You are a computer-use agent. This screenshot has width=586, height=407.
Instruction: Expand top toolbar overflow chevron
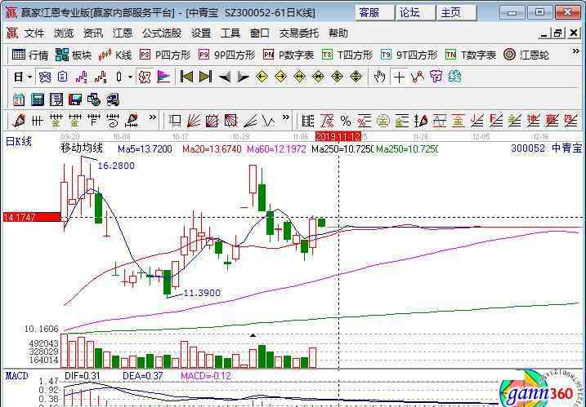pos(576,51)
